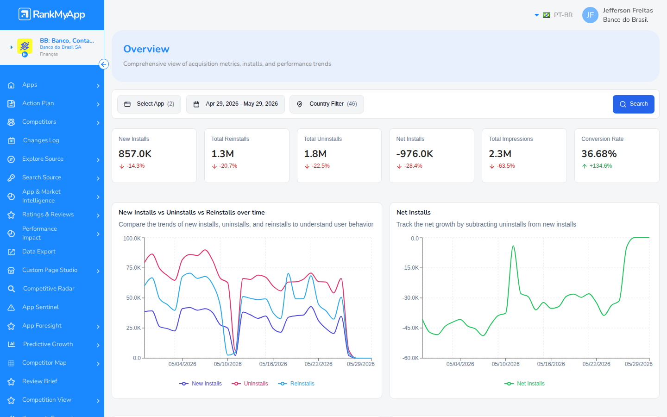667x417 pixels.
Task: Click the App Sentinel warning icon
Action: (x=12, y=307)
